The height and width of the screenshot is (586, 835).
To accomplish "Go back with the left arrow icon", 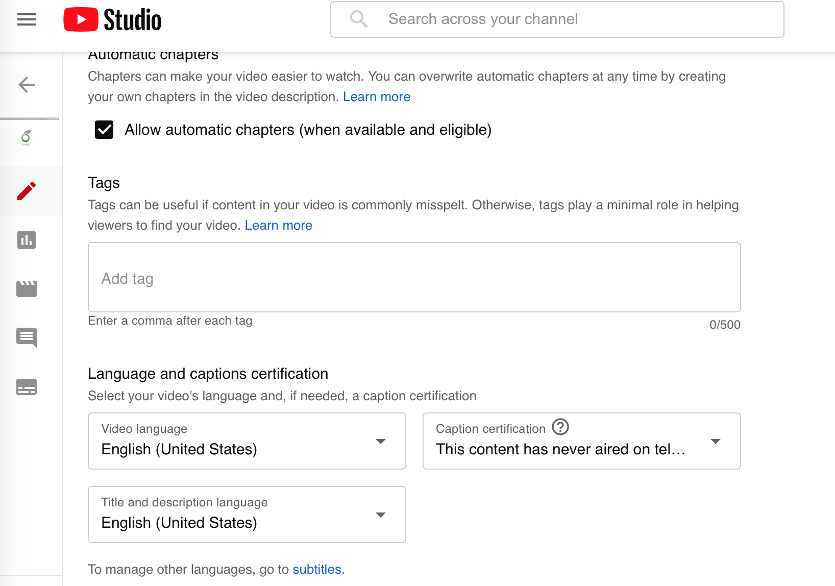I will 27,85.
